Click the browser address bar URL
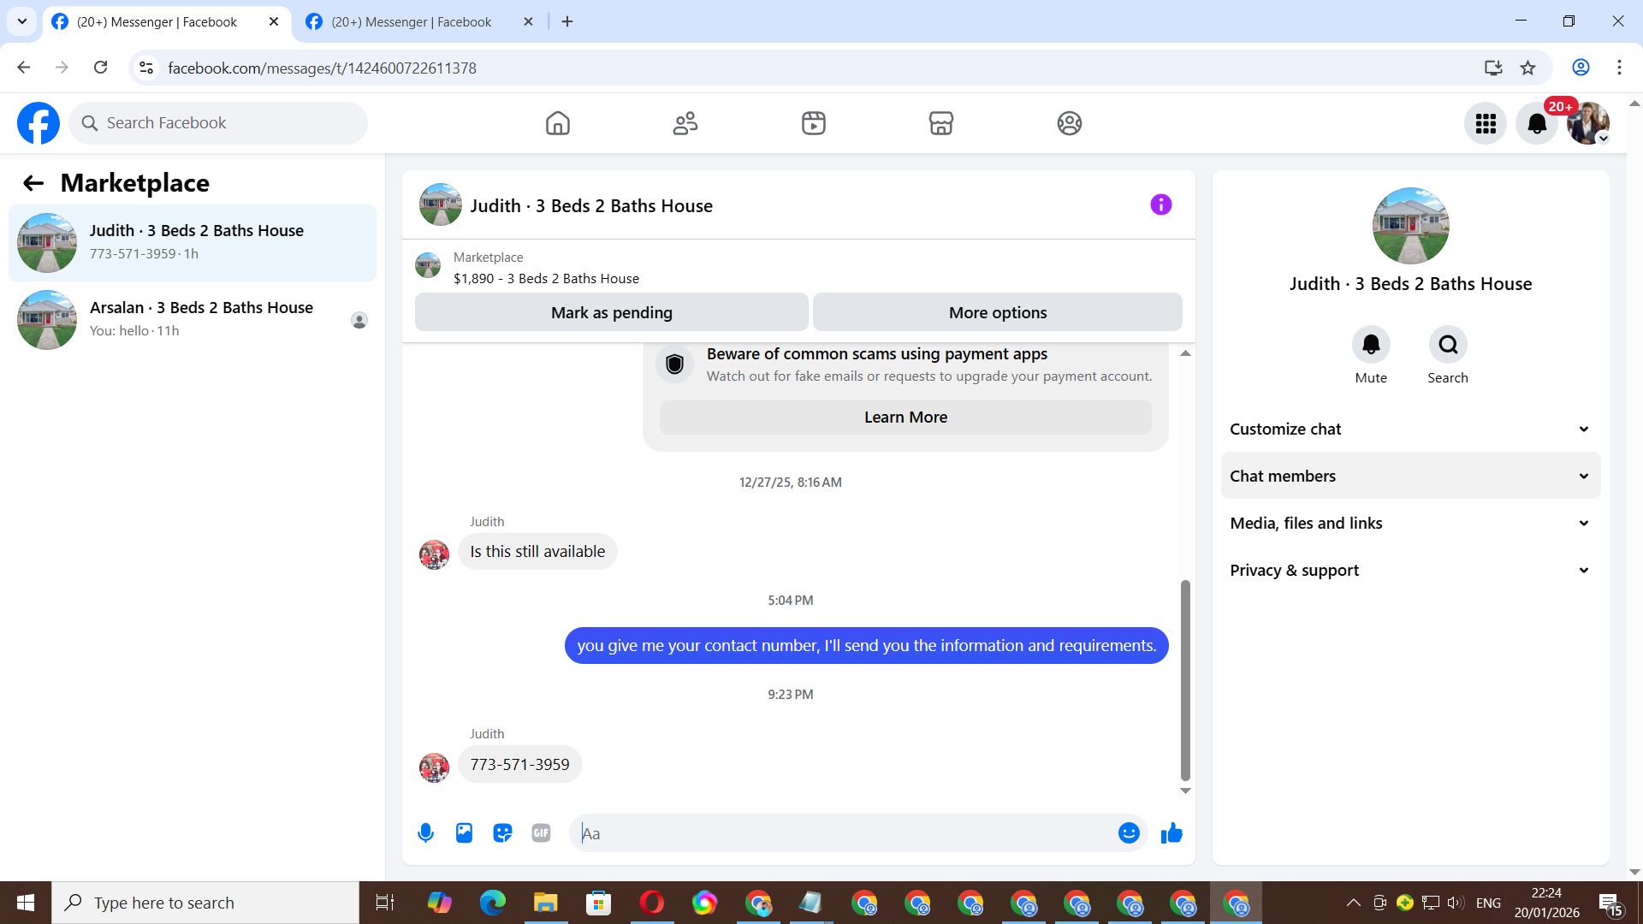Image resolution: width=1643 pixels, height=924 pixels. (x=322, y=68)
